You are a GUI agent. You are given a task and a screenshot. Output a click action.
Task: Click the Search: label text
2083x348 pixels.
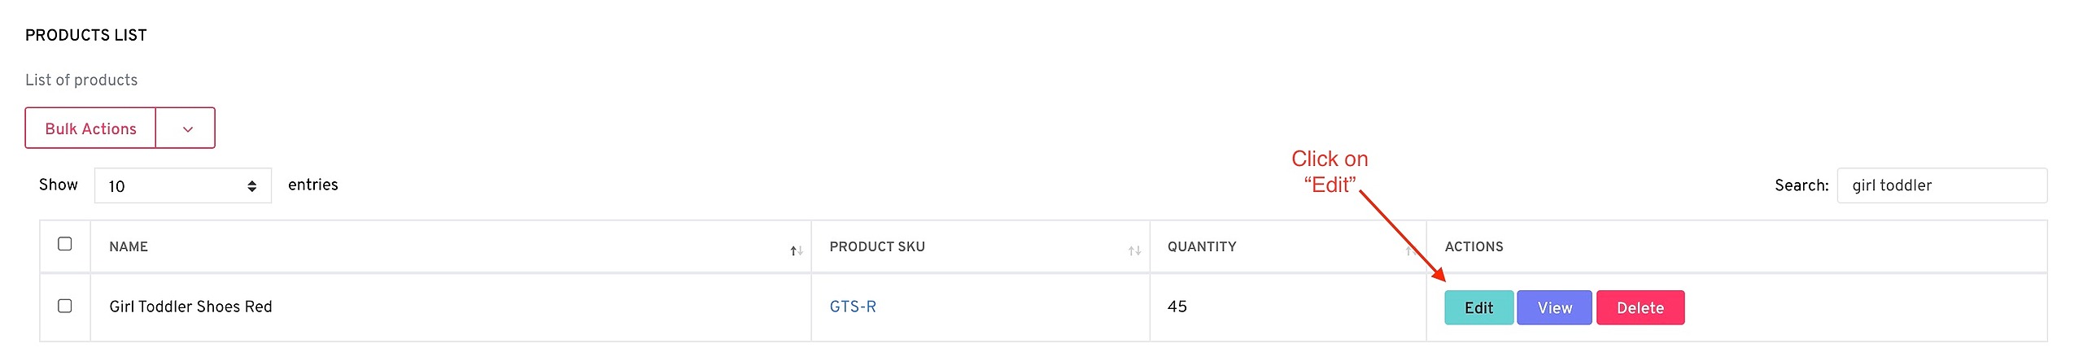pyautogui.click(x=1801, y=185)
